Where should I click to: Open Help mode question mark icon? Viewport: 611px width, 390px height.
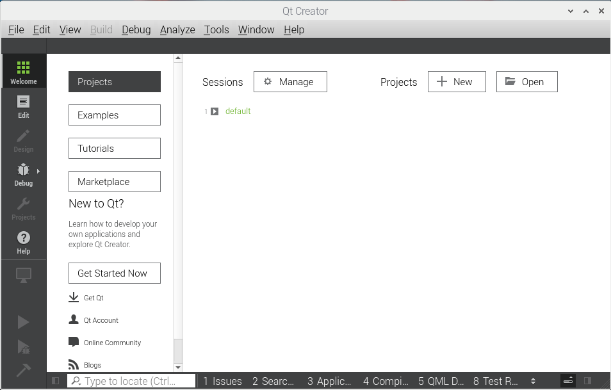(23, 241)
